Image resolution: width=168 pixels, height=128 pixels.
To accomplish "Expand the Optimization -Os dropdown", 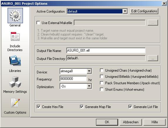I will [x=89, y=86].
